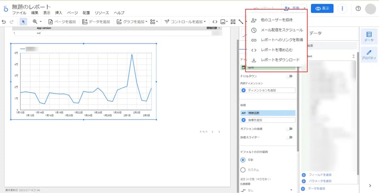Click the Looker Studio logo icon

(x=6, y=9)
